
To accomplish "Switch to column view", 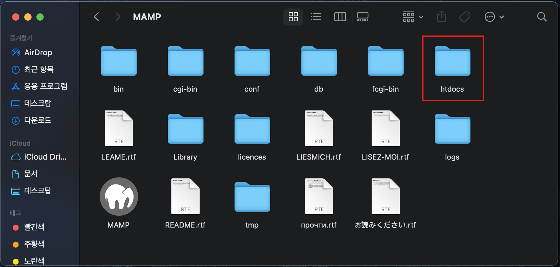I will [340, 17].
